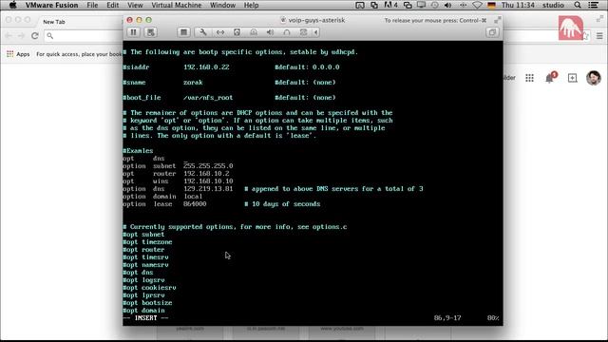Click the Time Machine menu bar icon
Image resolution: width=608 pixels, height=342 pixels.
tap(434, 5)
